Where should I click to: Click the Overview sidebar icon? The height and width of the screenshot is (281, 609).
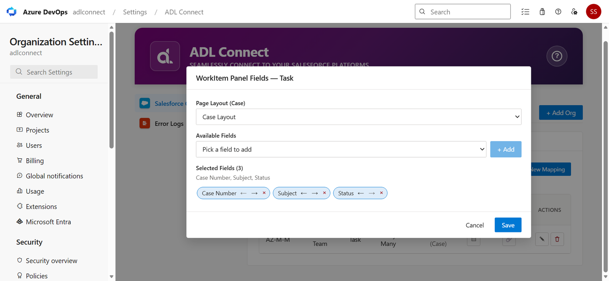[x=19, y=114]
